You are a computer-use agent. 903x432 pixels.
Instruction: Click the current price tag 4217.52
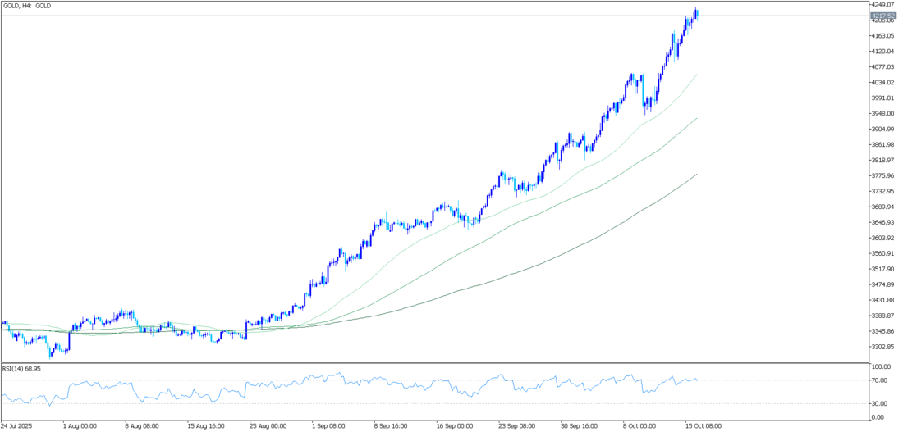[883, 16]
